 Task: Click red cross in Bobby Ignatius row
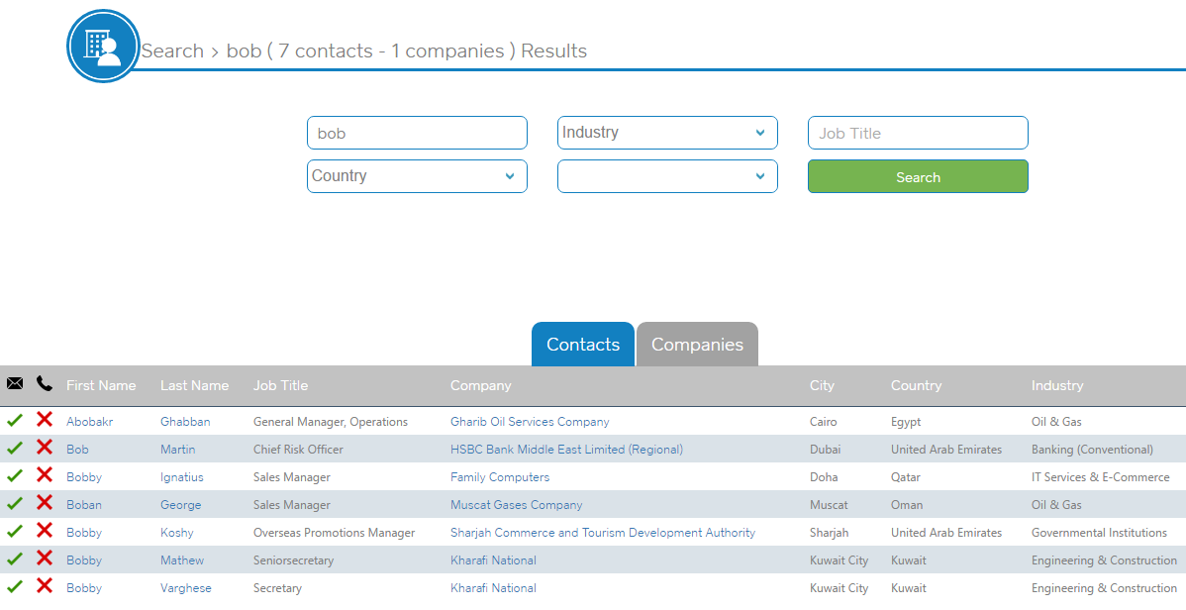coord(45,475)
